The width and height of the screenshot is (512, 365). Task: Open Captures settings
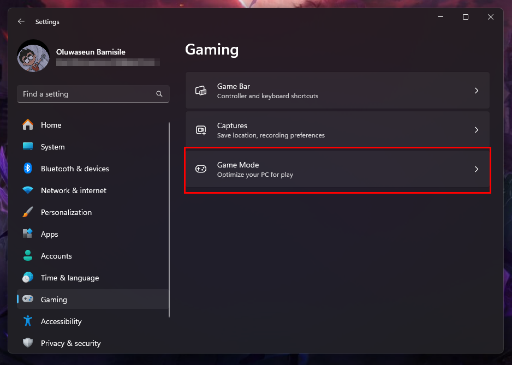tap(337, 130)
